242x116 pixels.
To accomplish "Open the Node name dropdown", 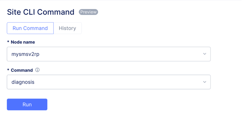I will [x=109, y=54].
